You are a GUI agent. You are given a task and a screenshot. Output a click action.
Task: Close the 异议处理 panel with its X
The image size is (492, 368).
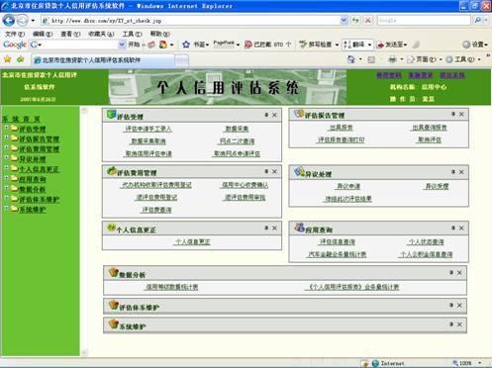click(x=461, y=172)
